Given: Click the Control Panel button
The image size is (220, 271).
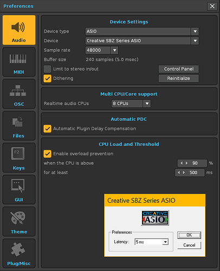Looking at the screenshot, I should (x=179, y=69).
